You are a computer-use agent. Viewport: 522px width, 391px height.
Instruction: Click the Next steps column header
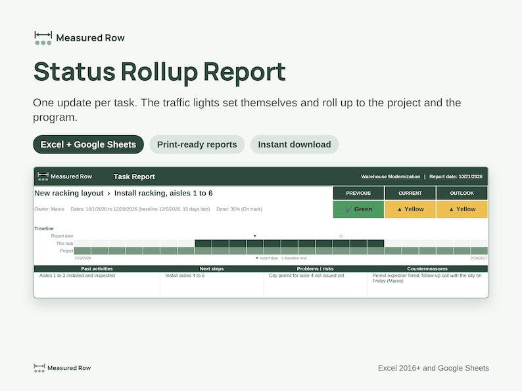tap(212, 269)
